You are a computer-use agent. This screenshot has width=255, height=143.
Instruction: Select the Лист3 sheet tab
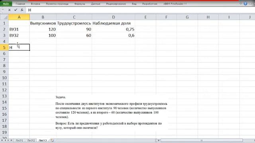[x=43, y=140]
